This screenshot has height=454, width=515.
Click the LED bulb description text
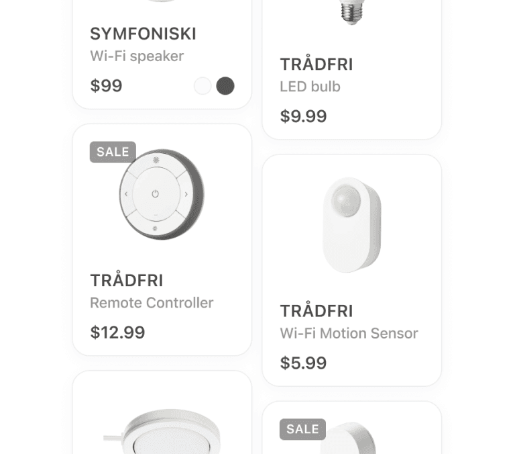(x=310, y=87)
